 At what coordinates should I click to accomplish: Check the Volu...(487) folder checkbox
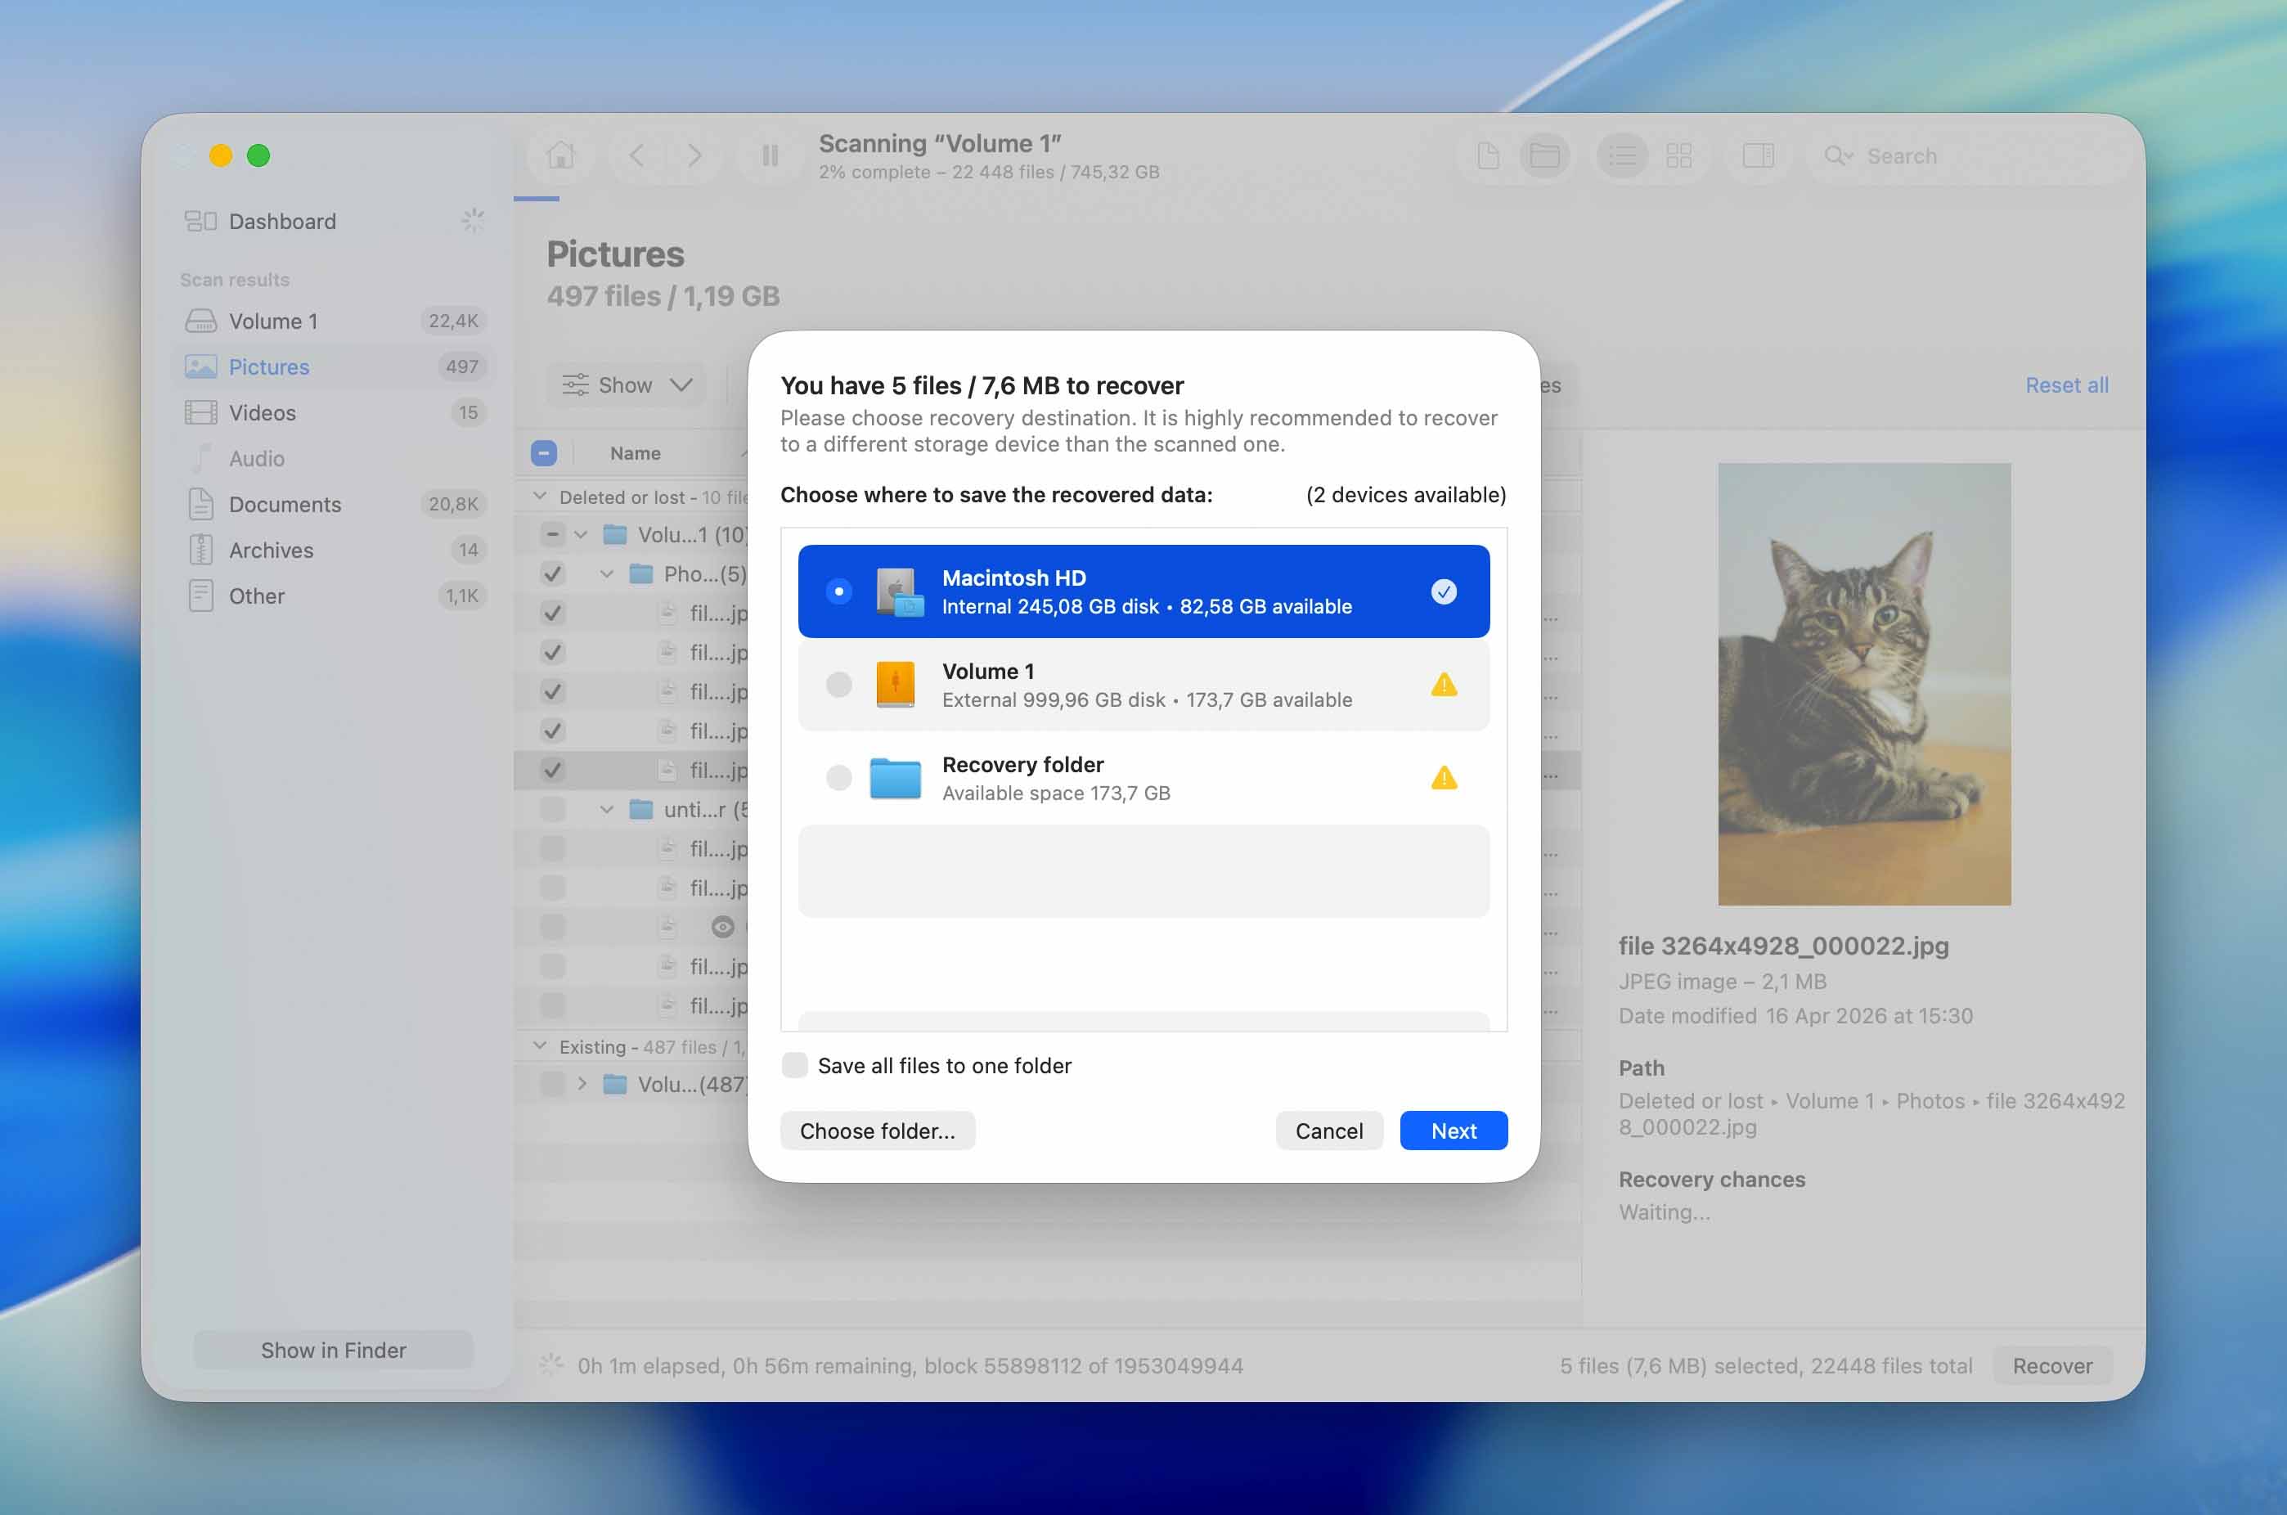tap(553, 1084)
